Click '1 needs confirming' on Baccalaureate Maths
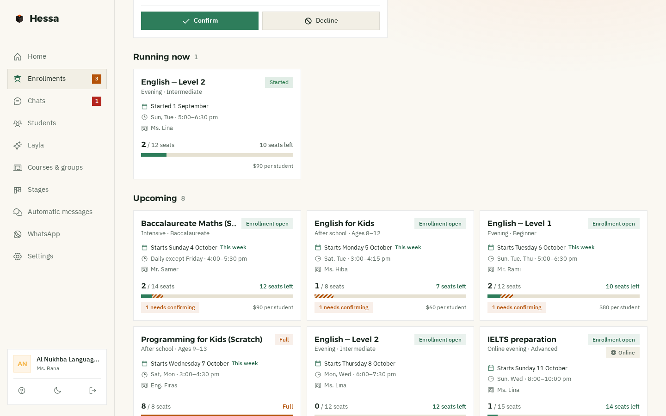 [x=170, y=307]
